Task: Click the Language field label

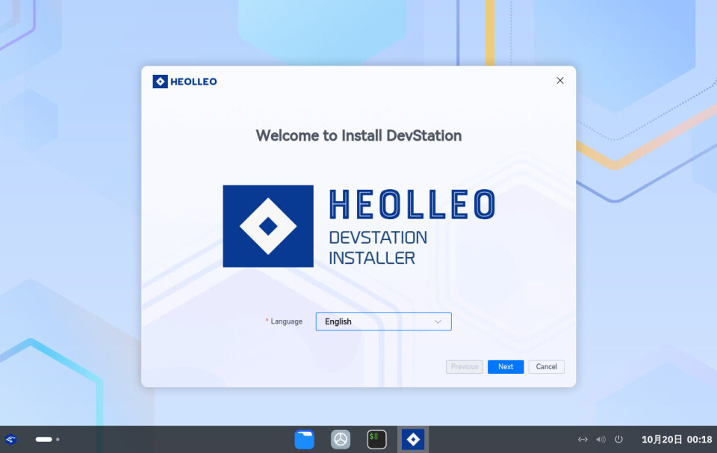Action: coord(286,321)
